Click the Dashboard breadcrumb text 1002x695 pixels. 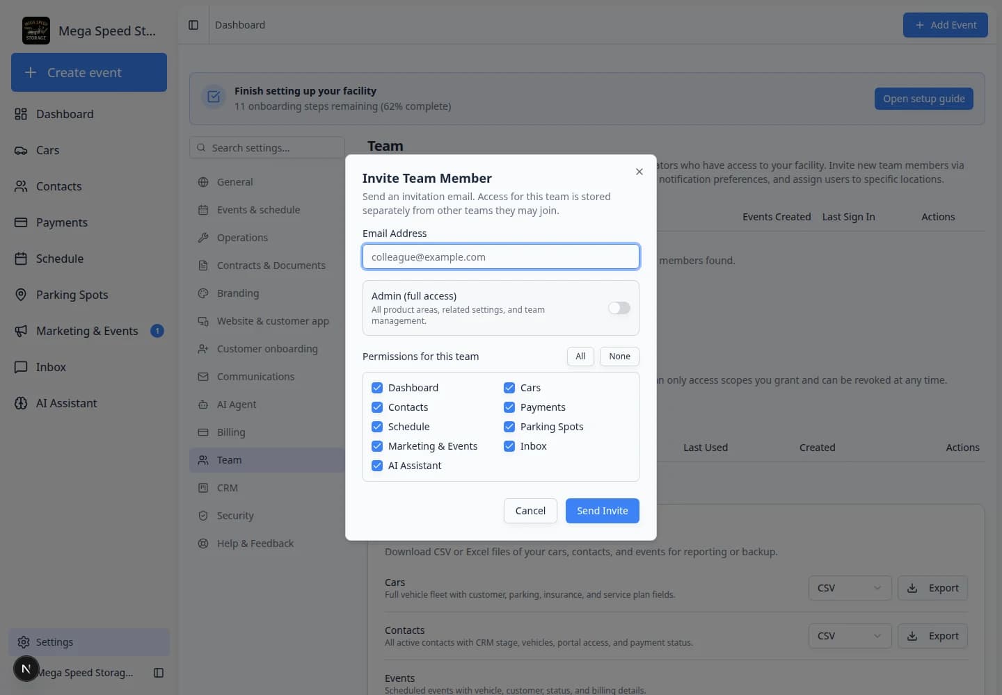coord(240,25)
